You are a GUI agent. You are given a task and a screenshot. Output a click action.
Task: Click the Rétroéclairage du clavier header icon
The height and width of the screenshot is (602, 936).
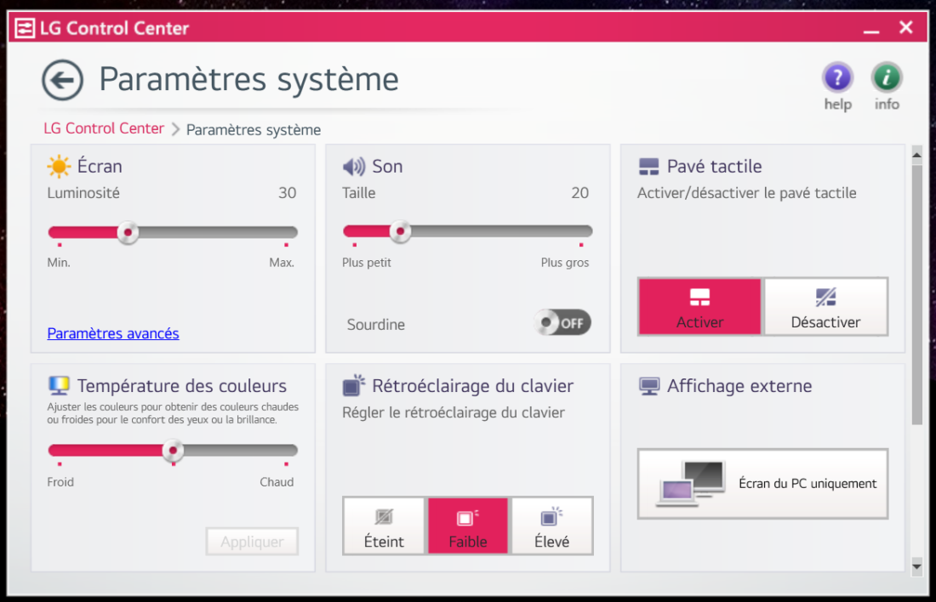click(x=353, y=386)
